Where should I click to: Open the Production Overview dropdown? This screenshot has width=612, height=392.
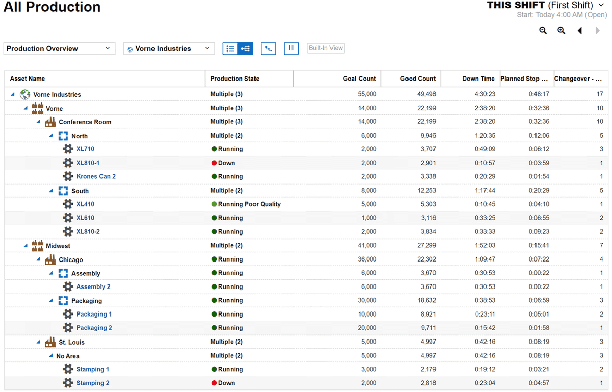(59, 48)
